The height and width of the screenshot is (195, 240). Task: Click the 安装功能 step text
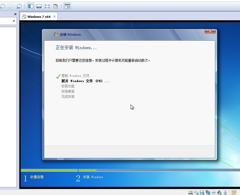(x=68, y=86)
